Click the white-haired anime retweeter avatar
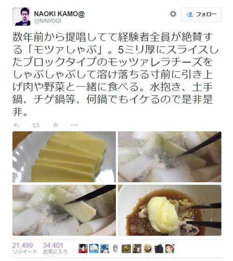This screenshot has height=261, width=233. tap(94, 249)
